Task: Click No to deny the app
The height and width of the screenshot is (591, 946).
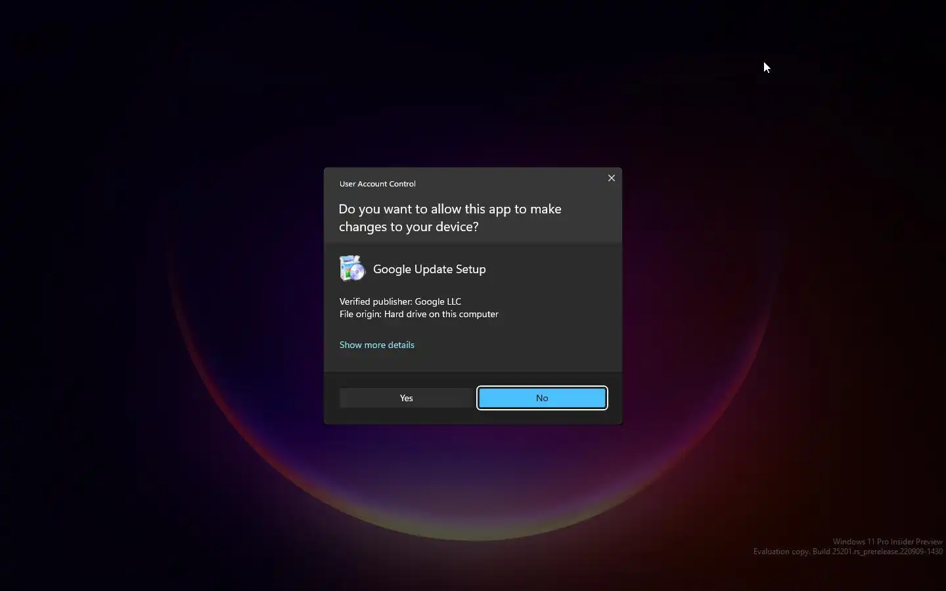Action: [x=542, y=398]
